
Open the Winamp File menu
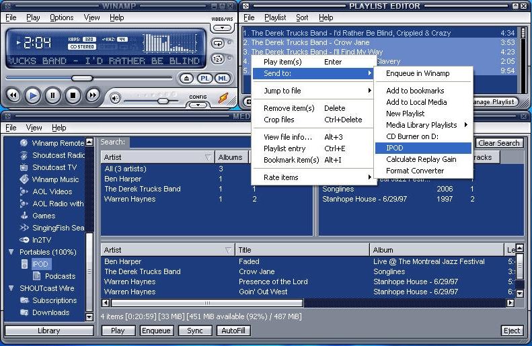pos(11,17)
